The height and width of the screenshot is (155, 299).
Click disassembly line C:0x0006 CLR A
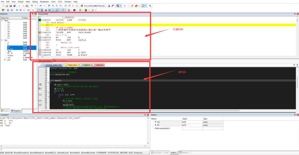pos(60,38)
